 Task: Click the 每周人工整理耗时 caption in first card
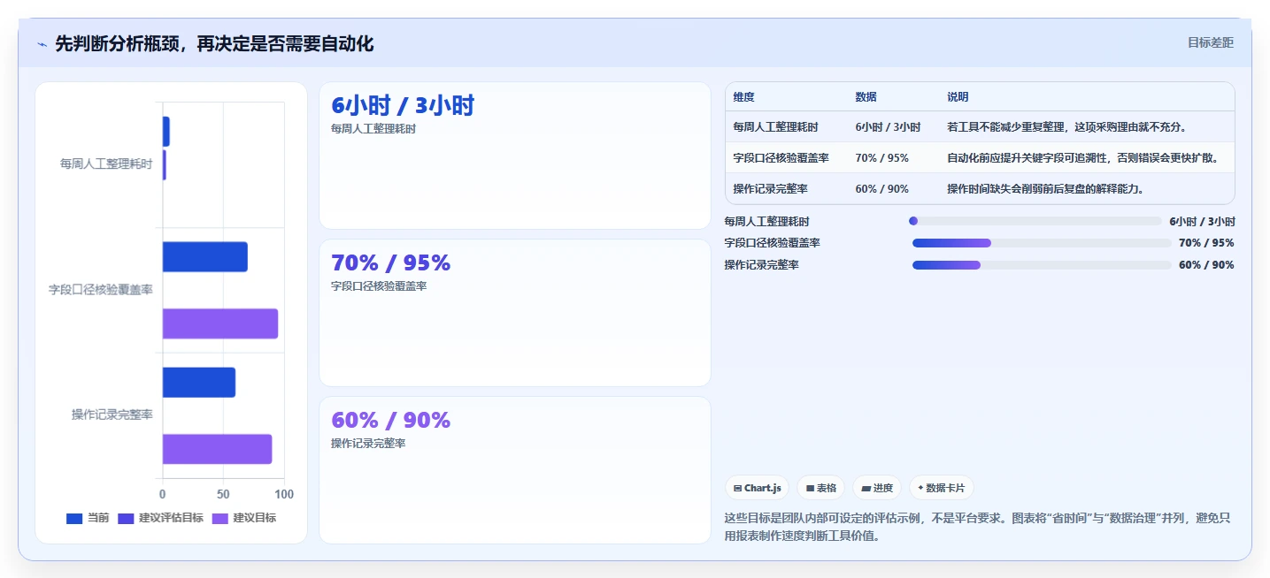(x=373, y=129)
